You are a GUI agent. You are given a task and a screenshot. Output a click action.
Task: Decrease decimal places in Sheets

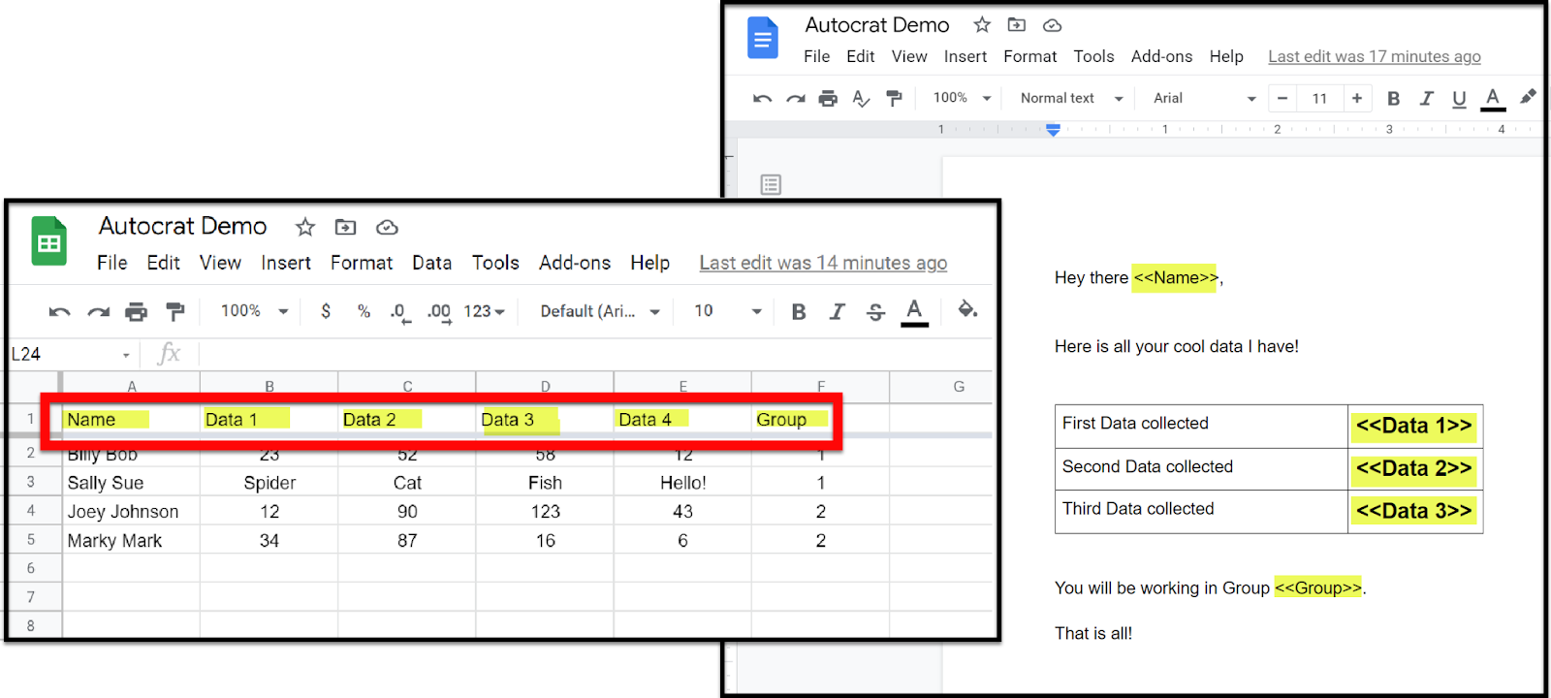click(399, 312)
